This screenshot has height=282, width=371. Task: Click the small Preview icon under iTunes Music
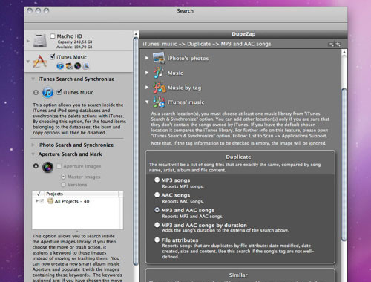pos(86,66)
